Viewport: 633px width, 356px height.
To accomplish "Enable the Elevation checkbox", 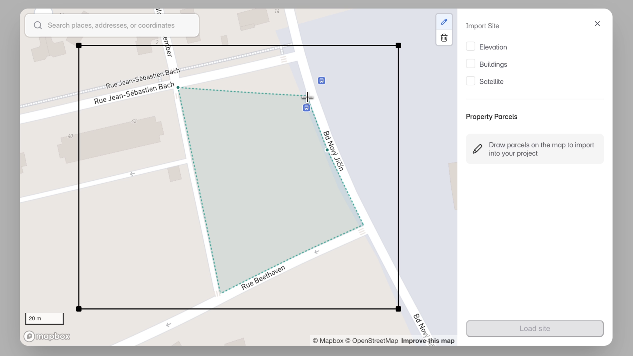I will coord(470,47).
